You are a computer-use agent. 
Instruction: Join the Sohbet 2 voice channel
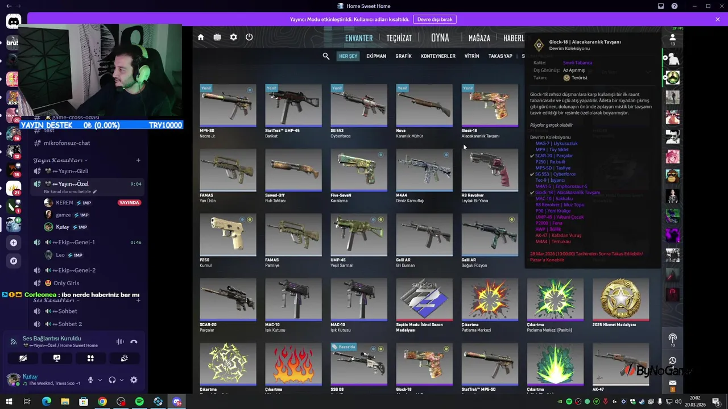click(88, 324)
